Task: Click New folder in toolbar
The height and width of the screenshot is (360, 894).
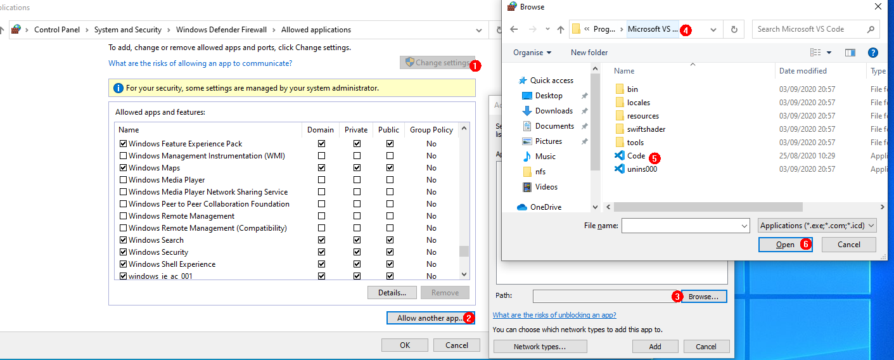Action: pyautogui.click(x=589, y=53)
